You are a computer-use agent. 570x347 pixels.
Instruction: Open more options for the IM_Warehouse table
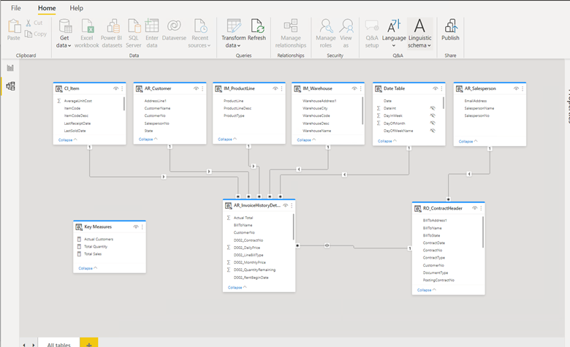tap(360, 88)
